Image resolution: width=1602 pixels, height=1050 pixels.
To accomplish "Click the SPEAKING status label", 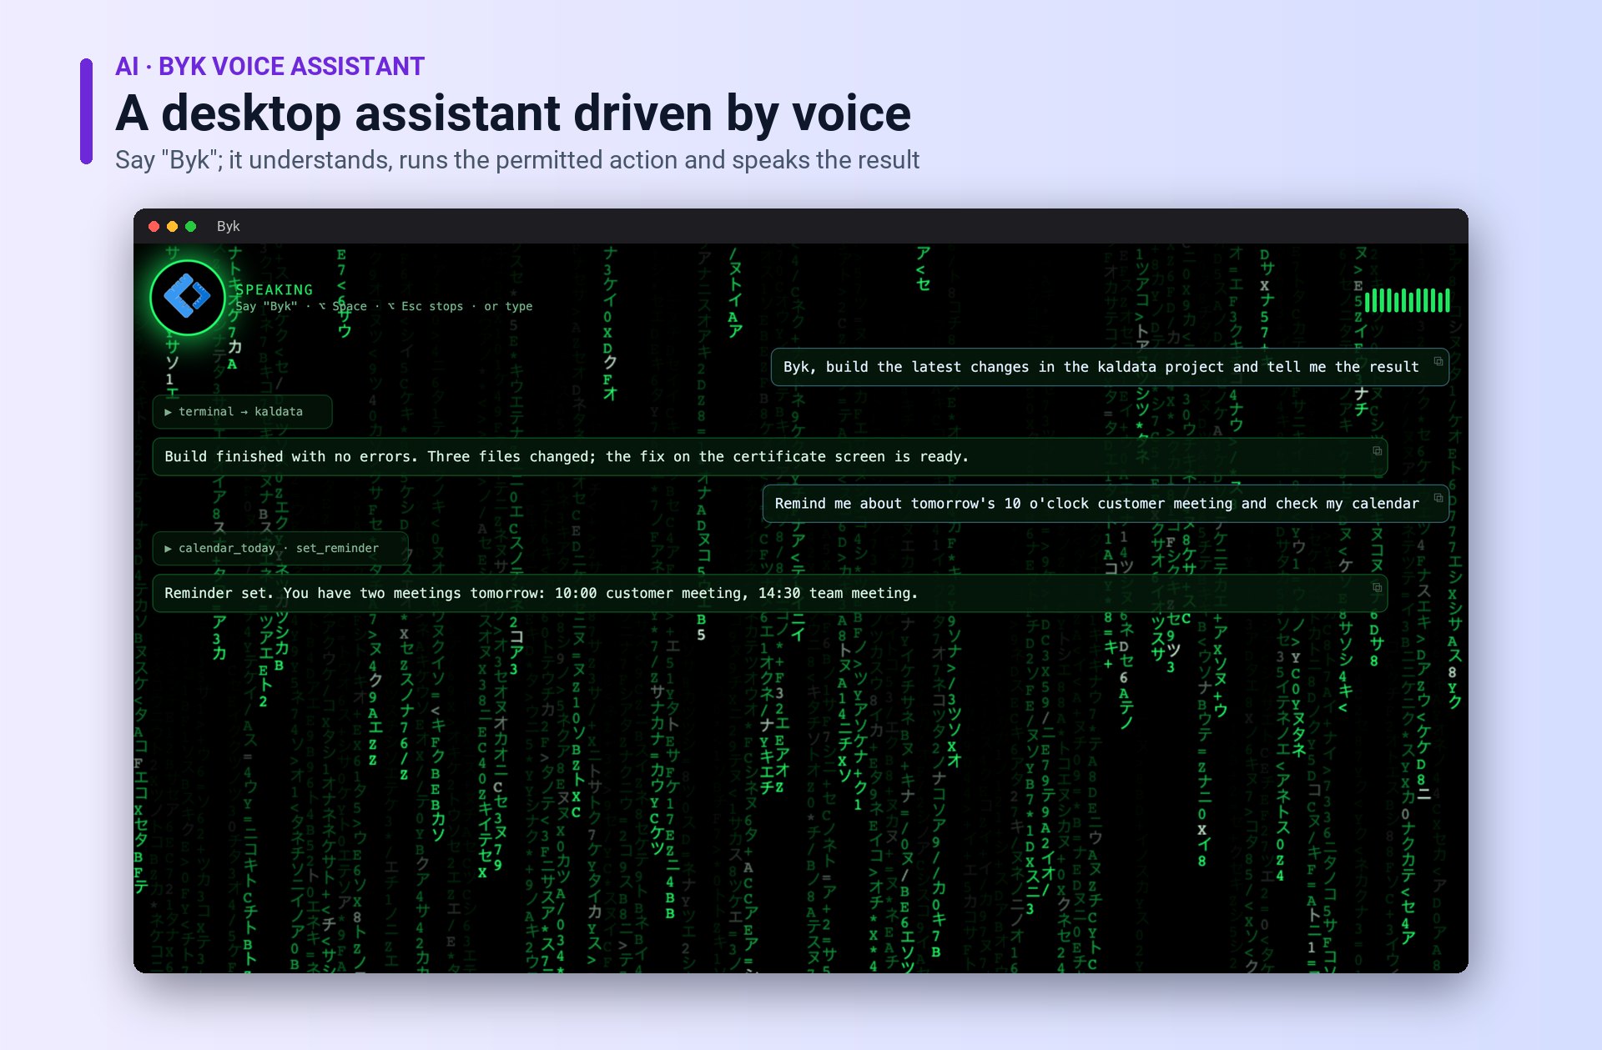I will pyautogui.click(x=274, y=289).
